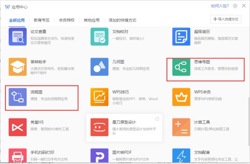Click the 秀堂H5 title text
The image size is (250, 164).
point(37,122)
